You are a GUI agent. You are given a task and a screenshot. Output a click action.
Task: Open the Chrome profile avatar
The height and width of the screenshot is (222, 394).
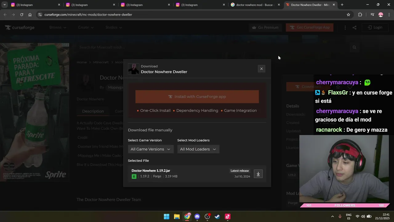[381, 14]
